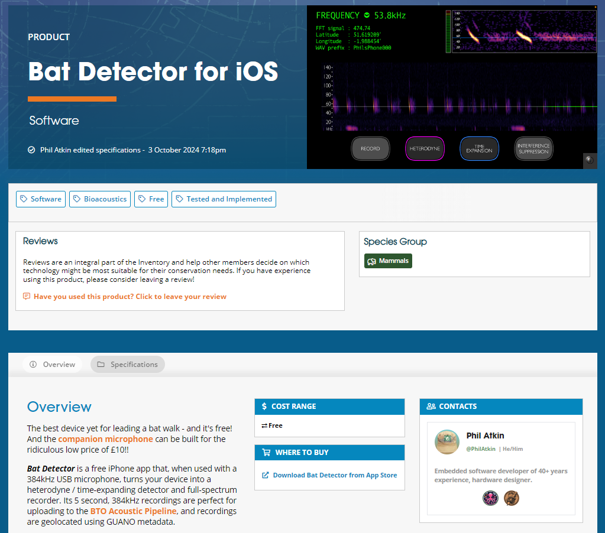
Task: Switch to the Specifications tab
Action: point(128,364)
